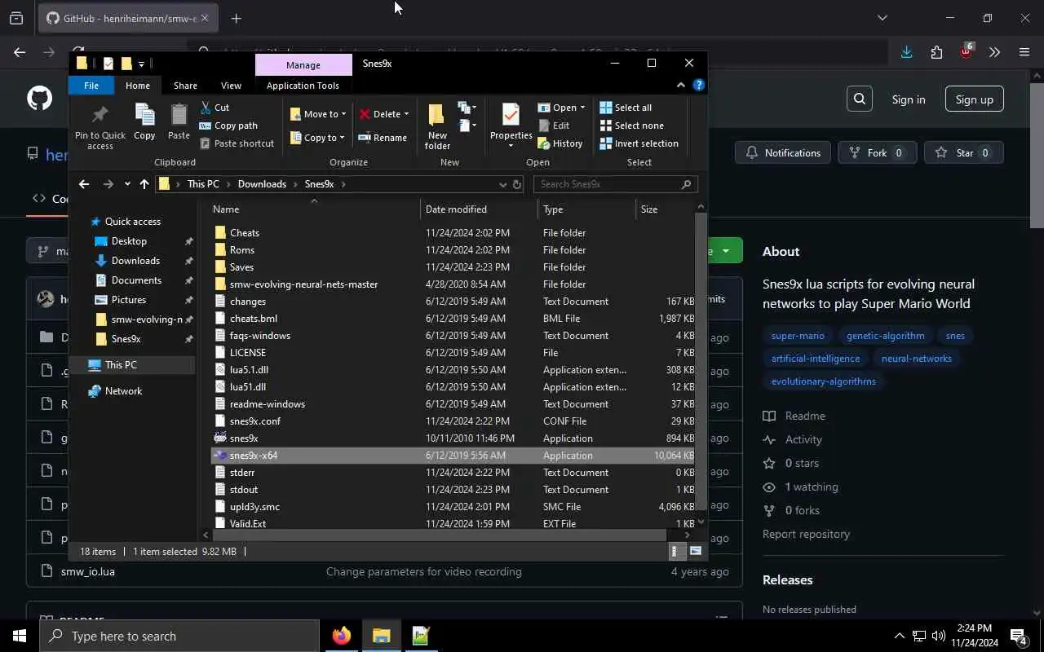Click Select none
The height and width of the screenshot is (652, 1044).
coord(631,126)
